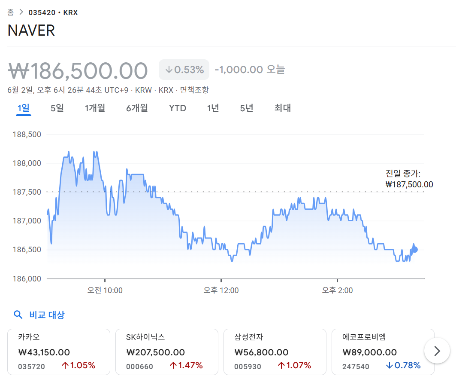Click the 에코프로비엠 ticker code 247540
Image resolution: width=456 pixels, height=385 pixels.
point(356,367)
